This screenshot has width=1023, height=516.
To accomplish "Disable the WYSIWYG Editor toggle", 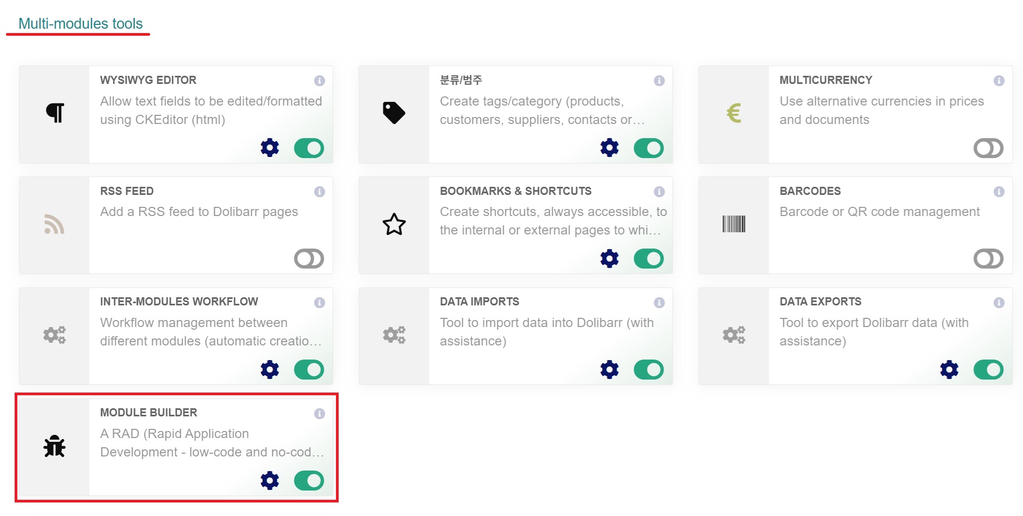I will click(x=309, y=148).
